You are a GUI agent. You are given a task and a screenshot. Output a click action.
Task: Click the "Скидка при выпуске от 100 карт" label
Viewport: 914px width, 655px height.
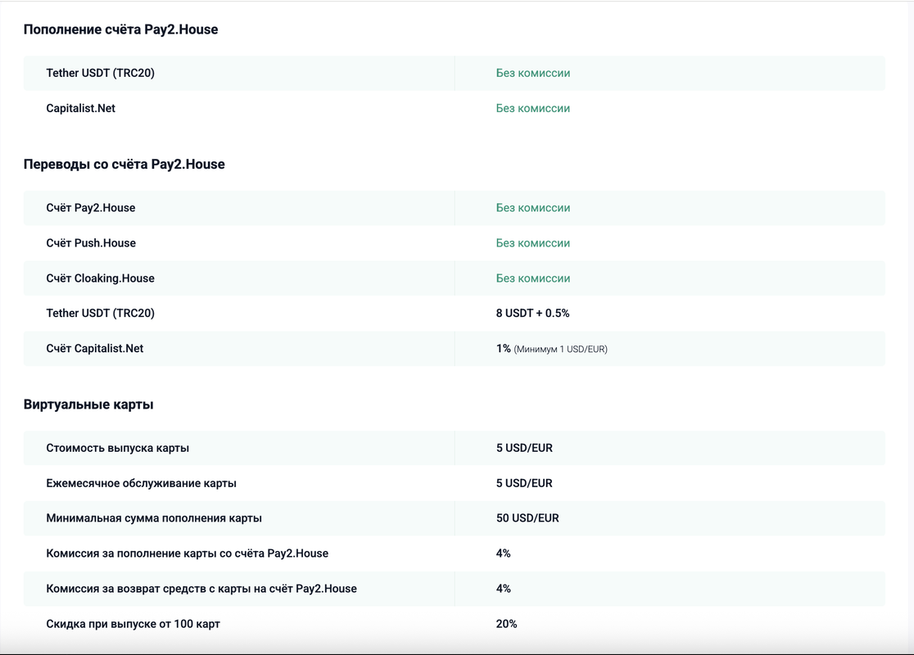click(x=133, y=624)
